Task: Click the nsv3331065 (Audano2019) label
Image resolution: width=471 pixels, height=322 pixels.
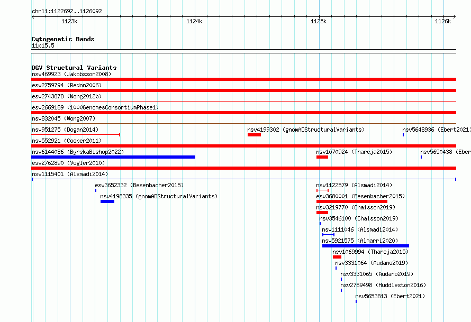Action: point(377,274)
